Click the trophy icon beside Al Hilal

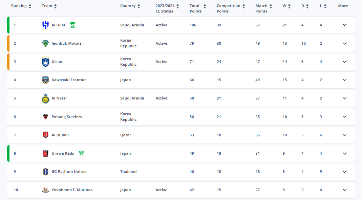pyautogui.click(x=72, y=25)
